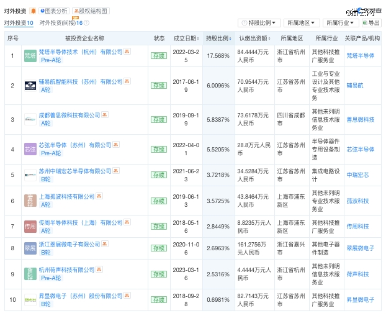This screenshot has width=386, height=326.
Task: Open 辅易航智能科技（苏州）有限公司 link
Action: coord(81,82)
